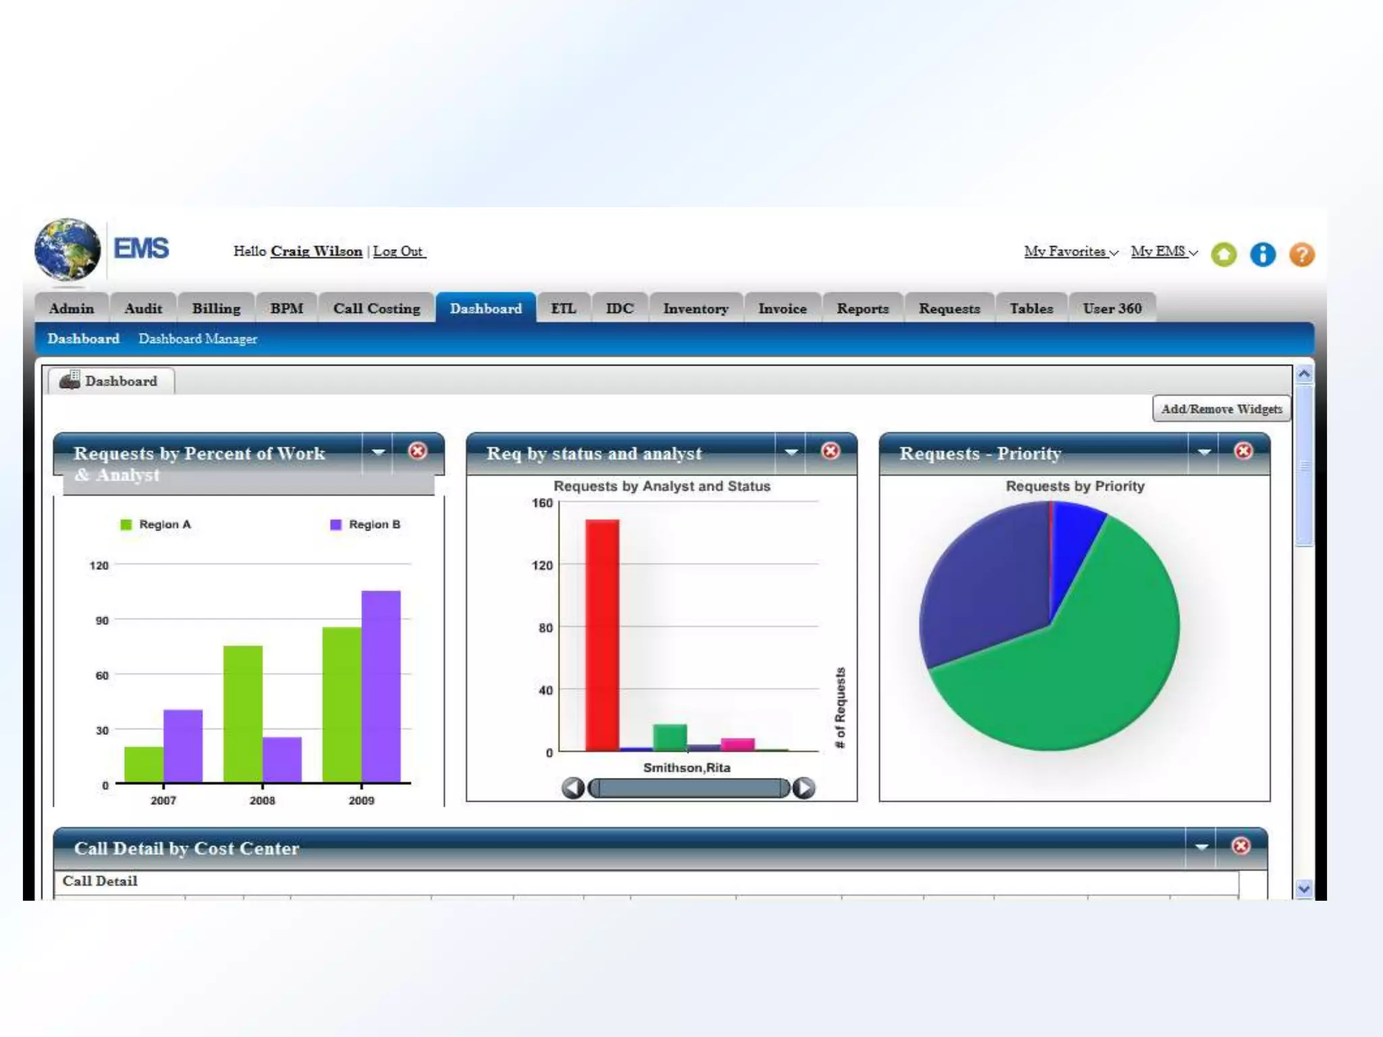This screenshot has width=1383, height=1037.
Task: Expand Call Detail by Cost Center options arrow
Action: tap(1201, 847)
